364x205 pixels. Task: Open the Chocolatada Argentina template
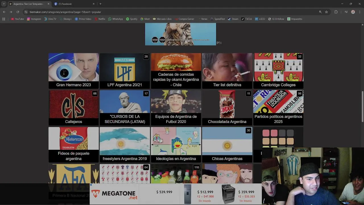pyautogui.click(x=227, y=108)
